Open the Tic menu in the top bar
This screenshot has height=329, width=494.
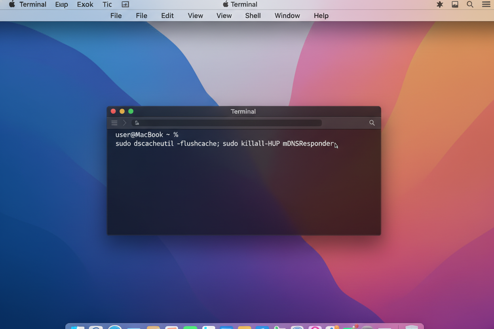point(107,5)
